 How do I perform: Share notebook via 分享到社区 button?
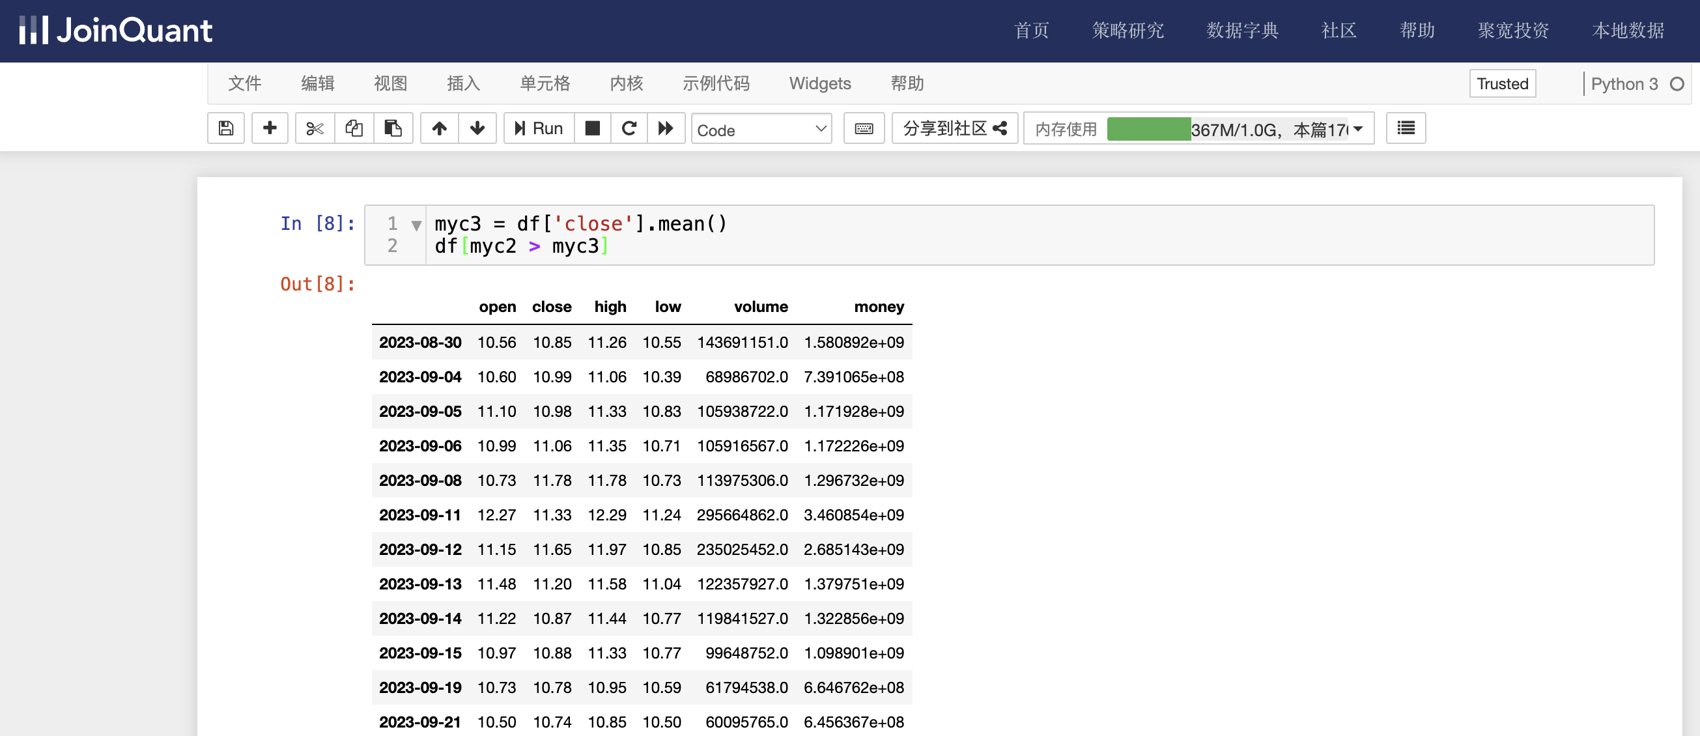(955, 128)
